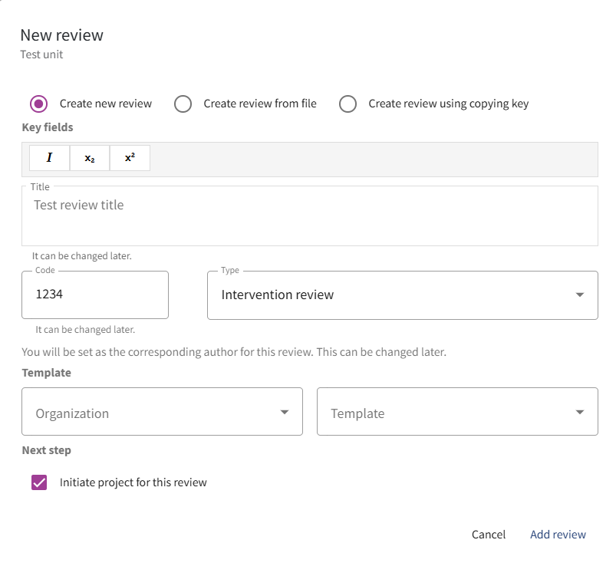This screenshot has height=576, width=616.
Task: Toggle subscript formatting button
Action: pos(90,158)
